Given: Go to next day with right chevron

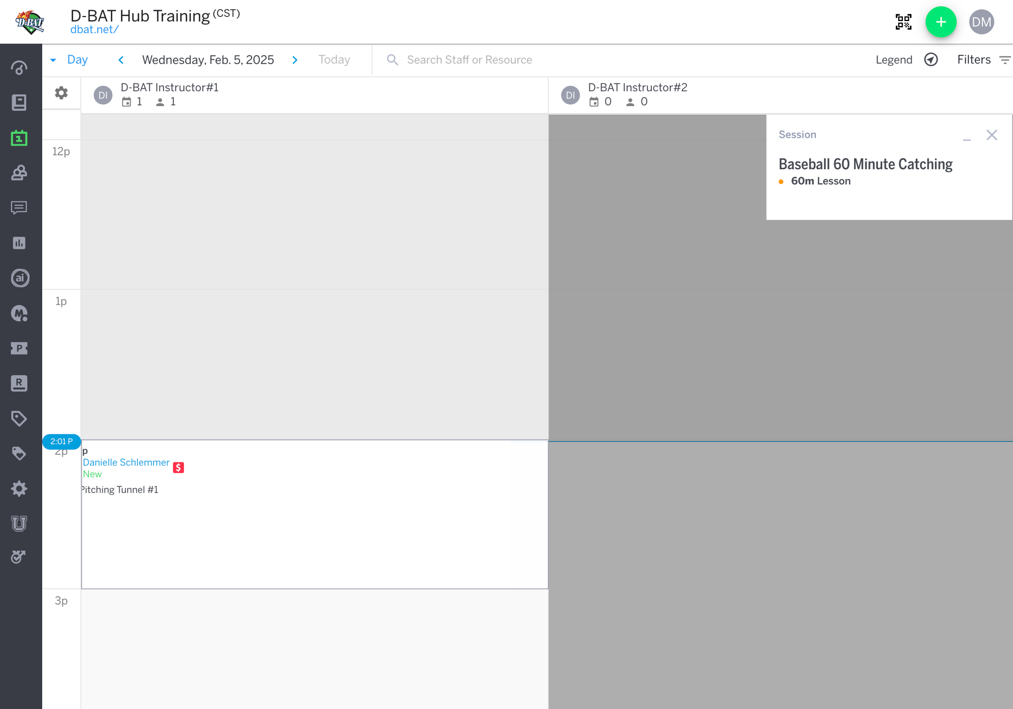Looking at the screenshot, I should tap(295, 60).
